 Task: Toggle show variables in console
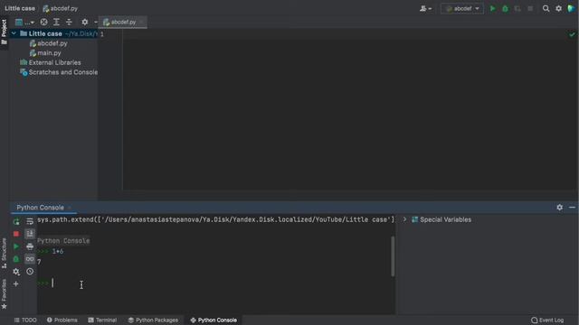point(30,259)
